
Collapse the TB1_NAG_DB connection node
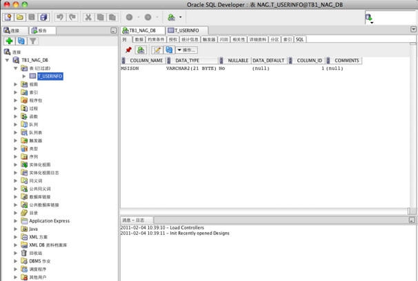point(8,60)
